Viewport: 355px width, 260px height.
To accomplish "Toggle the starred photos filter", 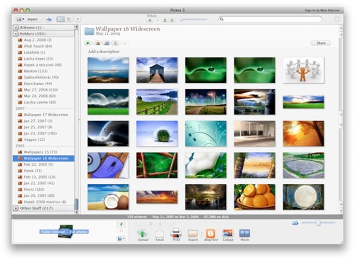I will click(150, 20).
